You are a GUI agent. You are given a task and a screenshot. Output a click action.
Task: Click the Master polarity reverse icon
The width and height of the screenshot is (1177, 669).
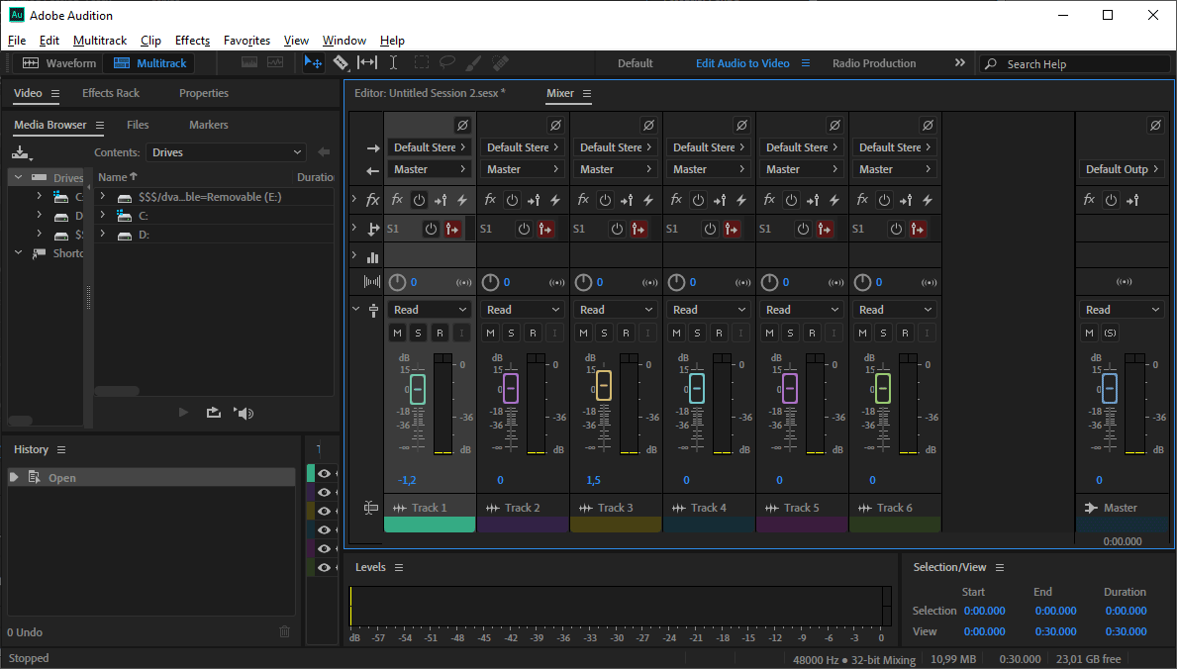click(x=1156, y=126)
